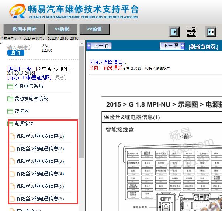This screenshot has height=211, width=222.
Task: Go back with the <<后退 button
Action: pyautogui.click(x=62, y=29)
